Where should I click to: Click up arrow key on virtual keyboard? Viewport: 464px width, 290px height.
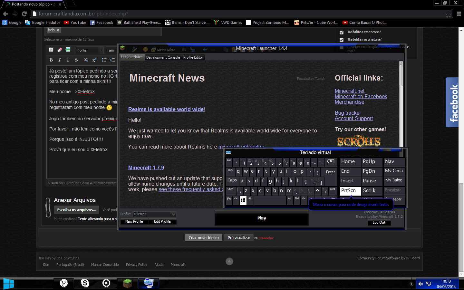[317, 191]
